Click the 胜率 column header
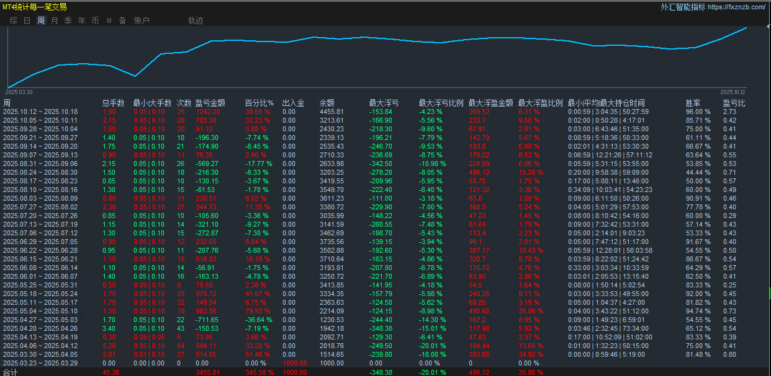Viewport: 771px width, 376px height. (x=693, y=103)
